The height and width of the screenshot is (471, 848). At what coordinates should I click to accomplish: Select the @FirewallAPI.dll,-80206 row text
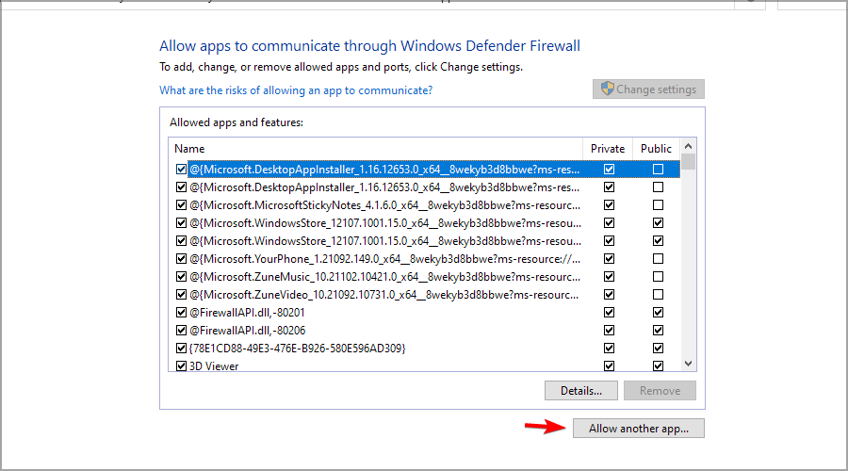click(247, 330)
